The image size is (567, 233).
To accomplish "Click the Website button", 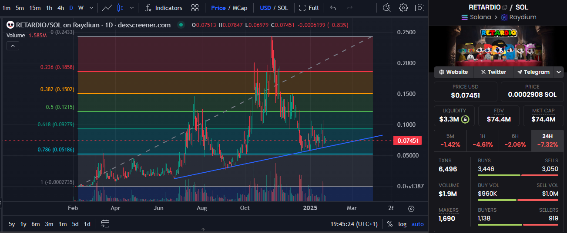I will click(x=453, y=72).
